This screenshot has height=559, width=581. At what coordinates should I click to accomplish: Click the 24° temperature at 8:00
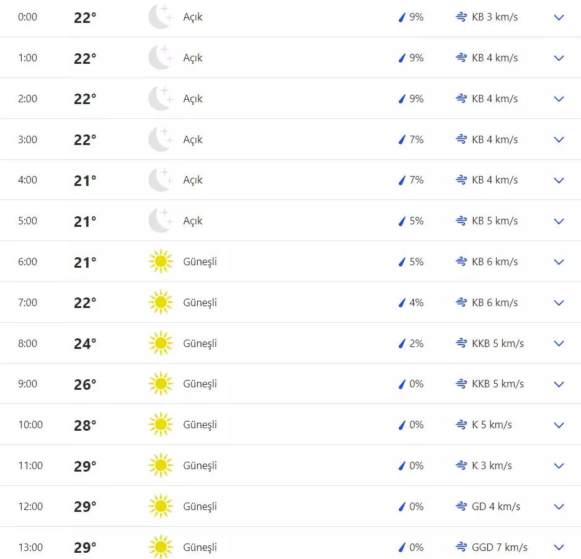[x=85, y=343]
